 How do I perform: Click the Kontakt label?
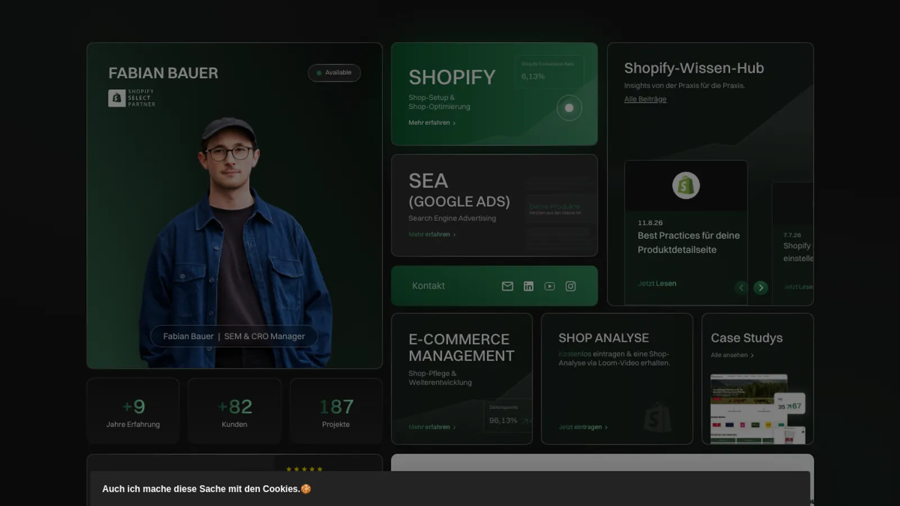(x=428, y=286)
